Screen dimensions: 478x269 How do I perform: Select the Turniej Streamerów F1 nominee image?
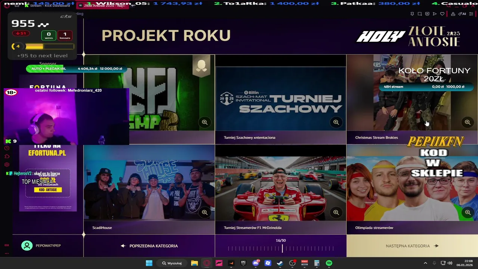pyautogui.click(x=281, y=183)
